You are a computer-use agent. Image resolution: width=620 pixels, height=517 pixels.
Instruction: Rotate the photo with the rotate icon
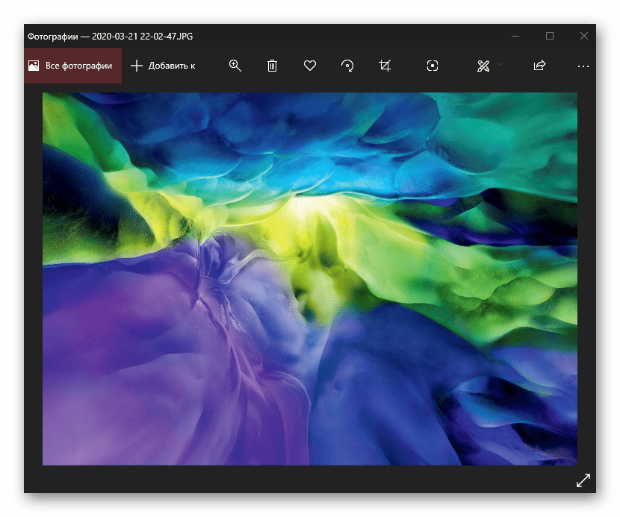347,66
